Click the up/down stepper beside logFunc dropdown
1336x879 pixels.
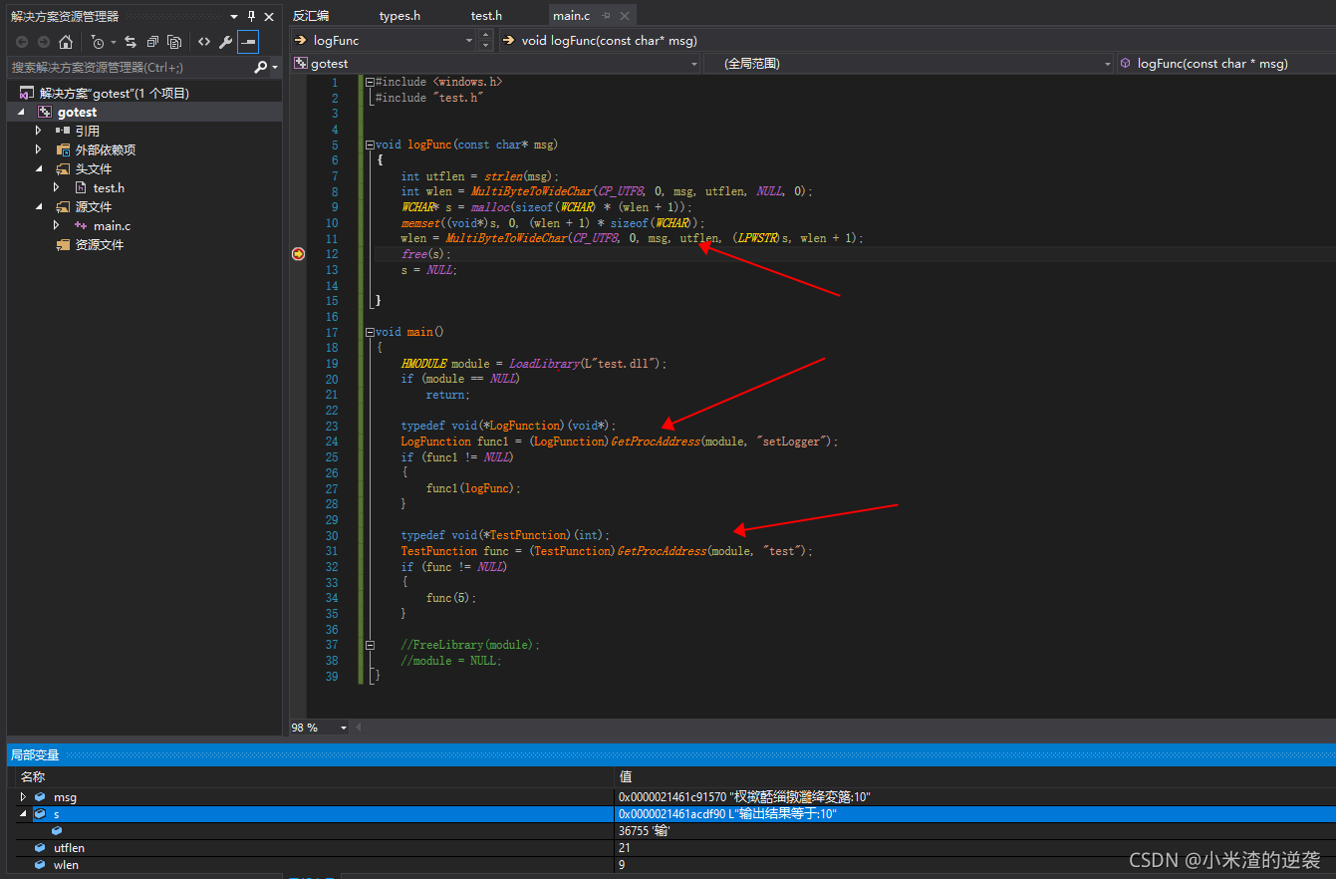[485, 41]
